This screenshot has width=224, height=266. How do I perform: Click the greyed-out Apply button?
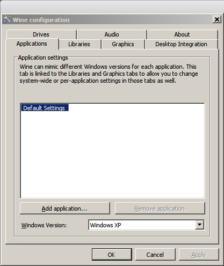[199, 255]
